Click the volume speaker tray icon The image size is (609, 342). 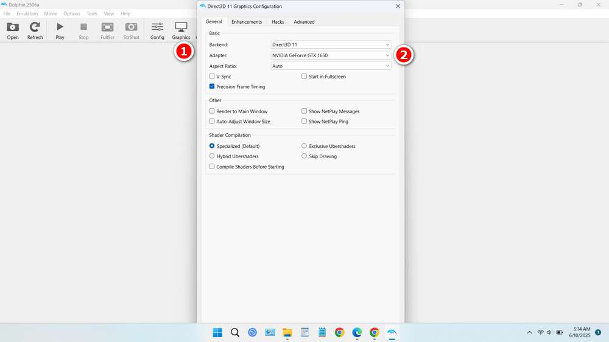click(549, 332)
